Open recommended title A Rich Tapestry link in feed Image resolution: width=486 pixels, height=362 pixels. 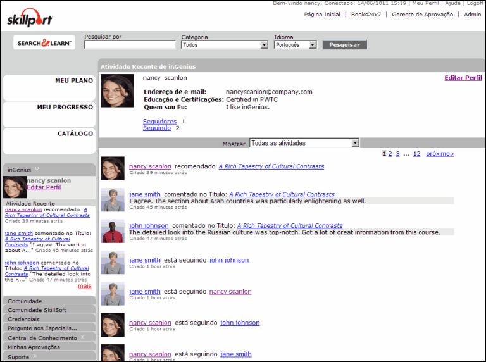[271, 166]
